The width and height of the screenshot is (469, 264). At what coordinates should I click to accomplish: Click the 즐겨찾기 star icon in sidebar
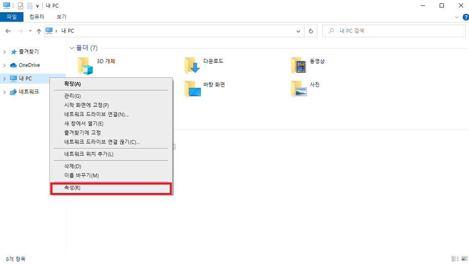pos(13,52)
